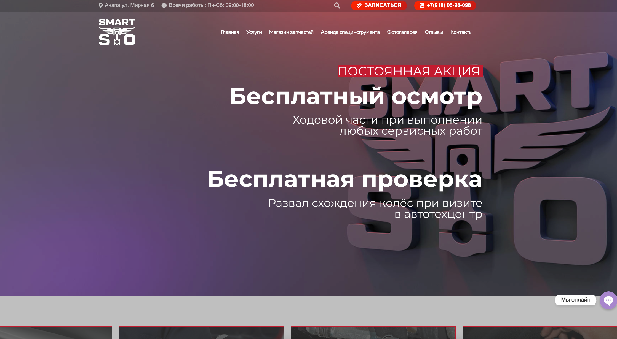The width and height of the screenshot is (617, 339).
Task: Click the location pin icon
Action: point(101,6)
